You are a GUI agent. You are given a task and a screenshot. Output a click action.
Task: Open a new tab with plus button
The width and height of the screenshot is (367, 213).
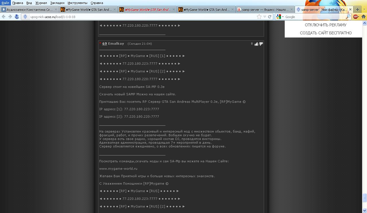point(357,9)
